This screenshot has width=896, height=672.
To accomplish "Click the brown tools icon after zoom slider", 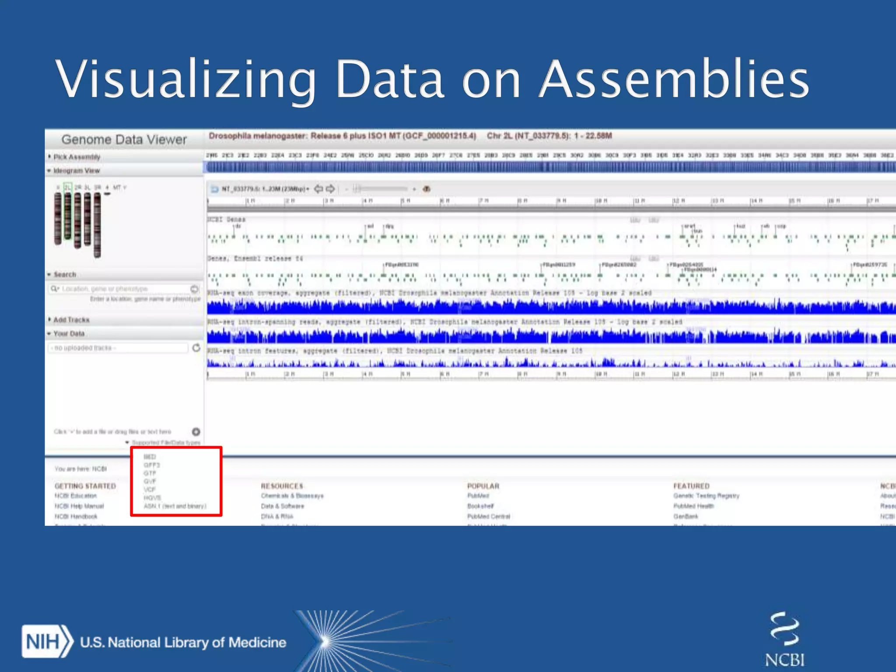I will pyautogui.click(x=427, y=189).
